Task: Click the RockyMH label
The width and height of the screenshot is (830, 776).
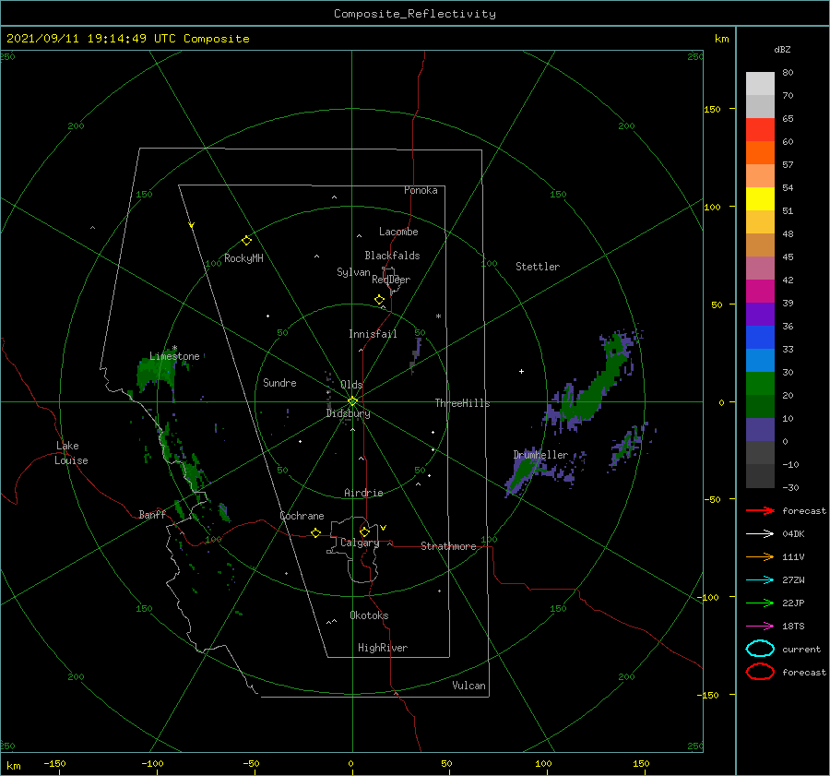Action: pyautogui.click(x=243, y=258)
